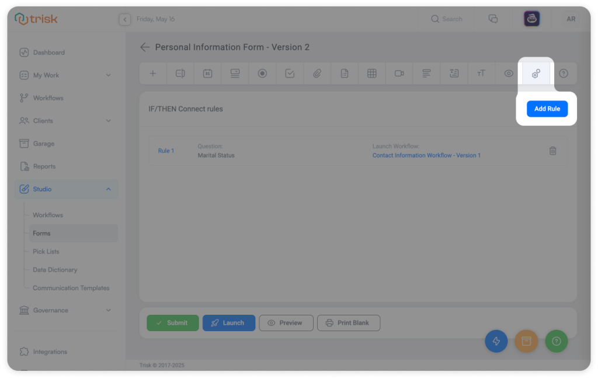Open Data Dictionary under Studio
This screenshot has width=598, height=379.
point(73,270)
